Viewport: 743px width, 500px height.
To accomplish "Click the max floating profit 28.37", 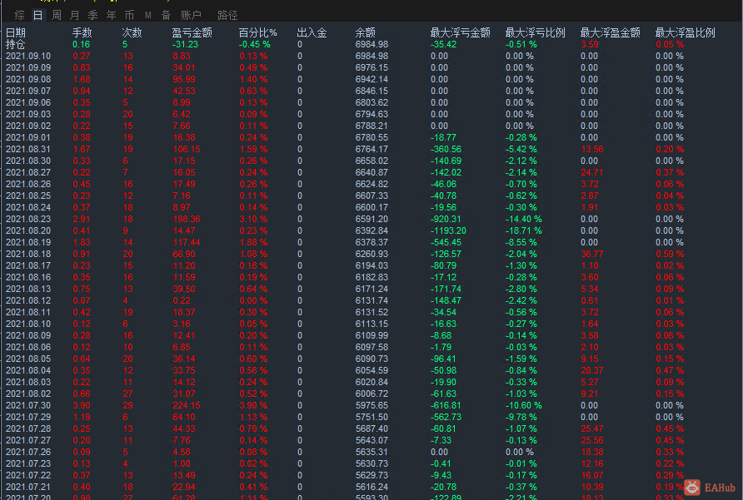I will click(x=592, y=370).
